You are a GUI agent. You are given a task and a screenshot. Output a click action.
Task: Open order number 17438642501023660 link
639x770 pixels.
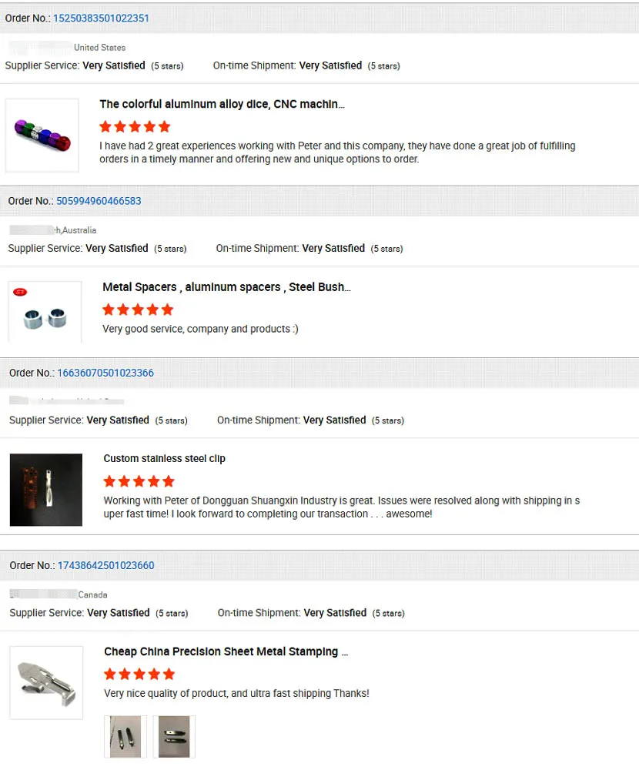[105, 565]
